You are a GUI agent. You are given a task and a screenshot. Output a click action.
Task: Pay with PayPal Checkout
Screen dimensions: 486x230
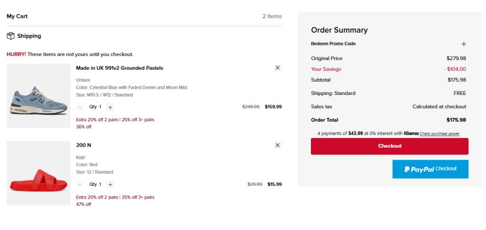(430, 169)
